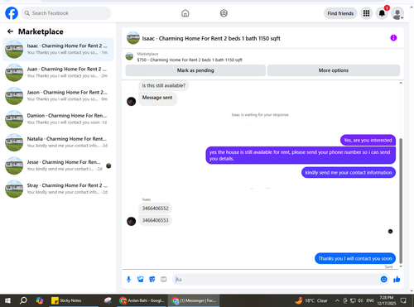
Task: Open the emoji picker smiley
Action: pos(383,280)
